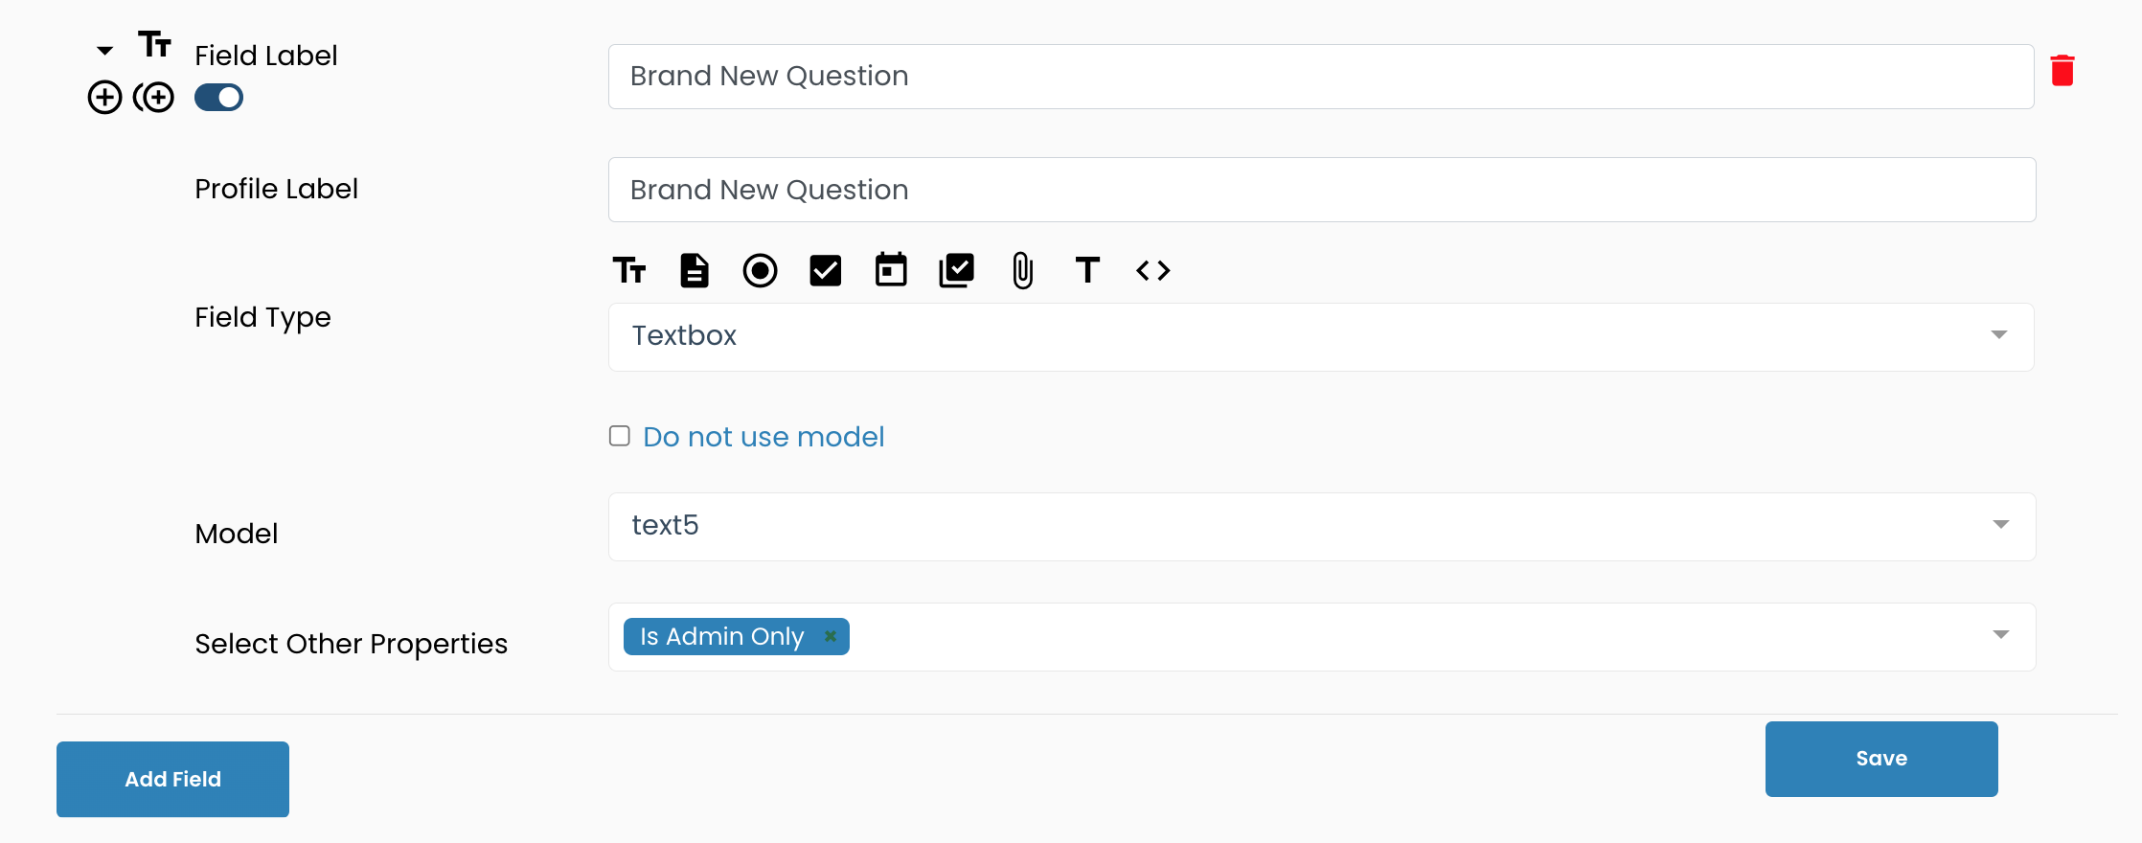
Task: Click the Add Field button
Action: pos(172,780)
